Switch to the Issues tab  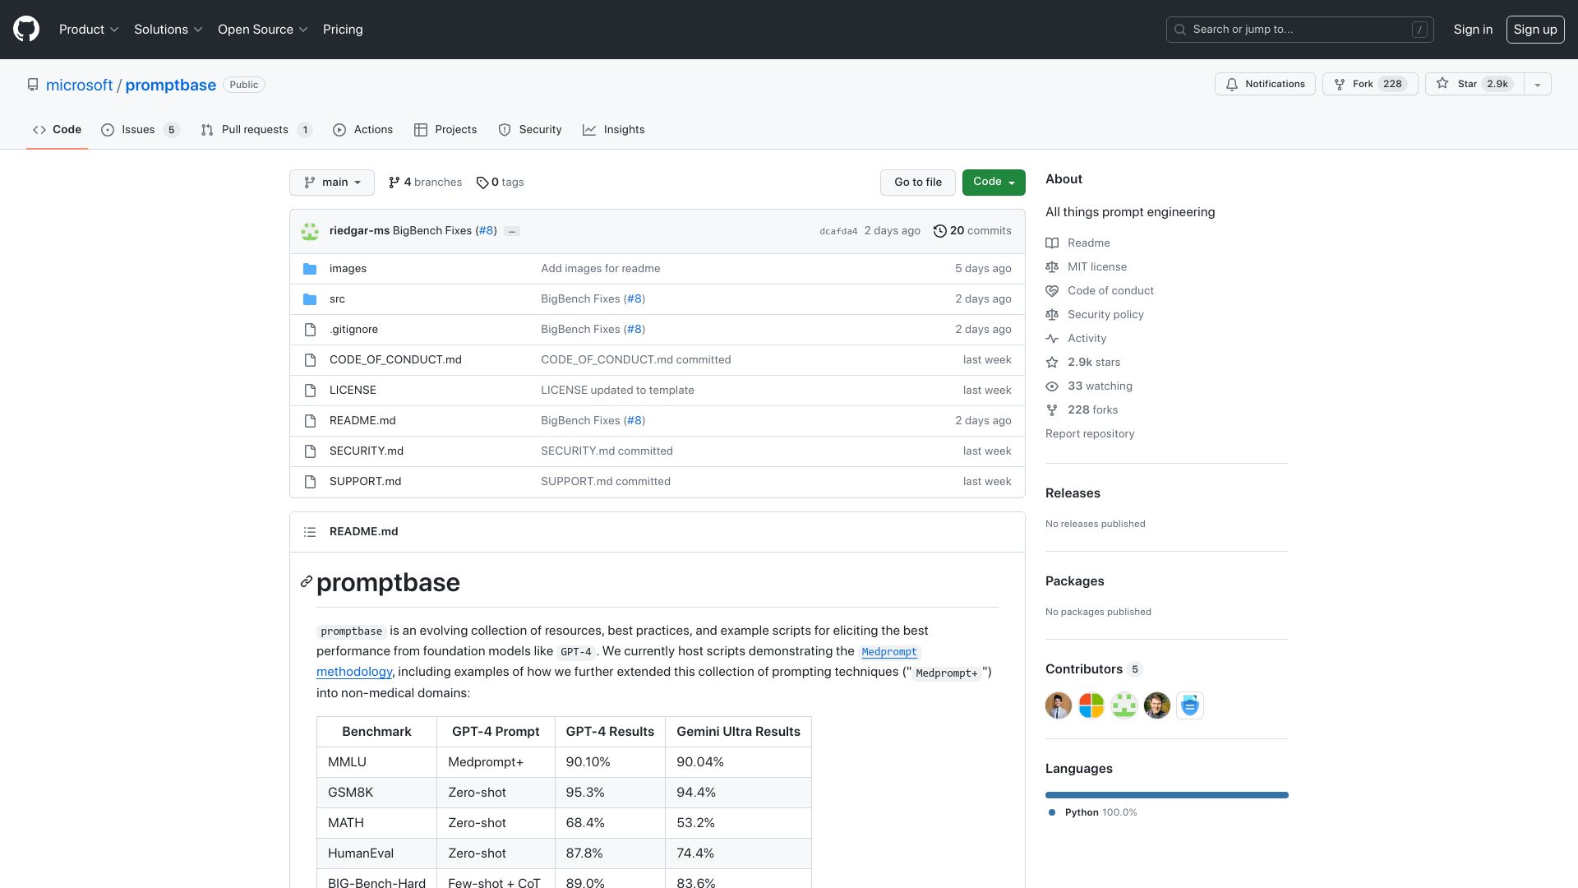point(141,130)
